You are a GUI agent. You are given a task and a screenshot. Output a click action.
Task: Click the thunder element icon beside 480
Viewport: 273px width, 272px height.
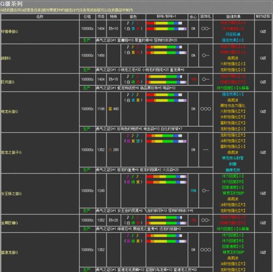tap(110, 109)
